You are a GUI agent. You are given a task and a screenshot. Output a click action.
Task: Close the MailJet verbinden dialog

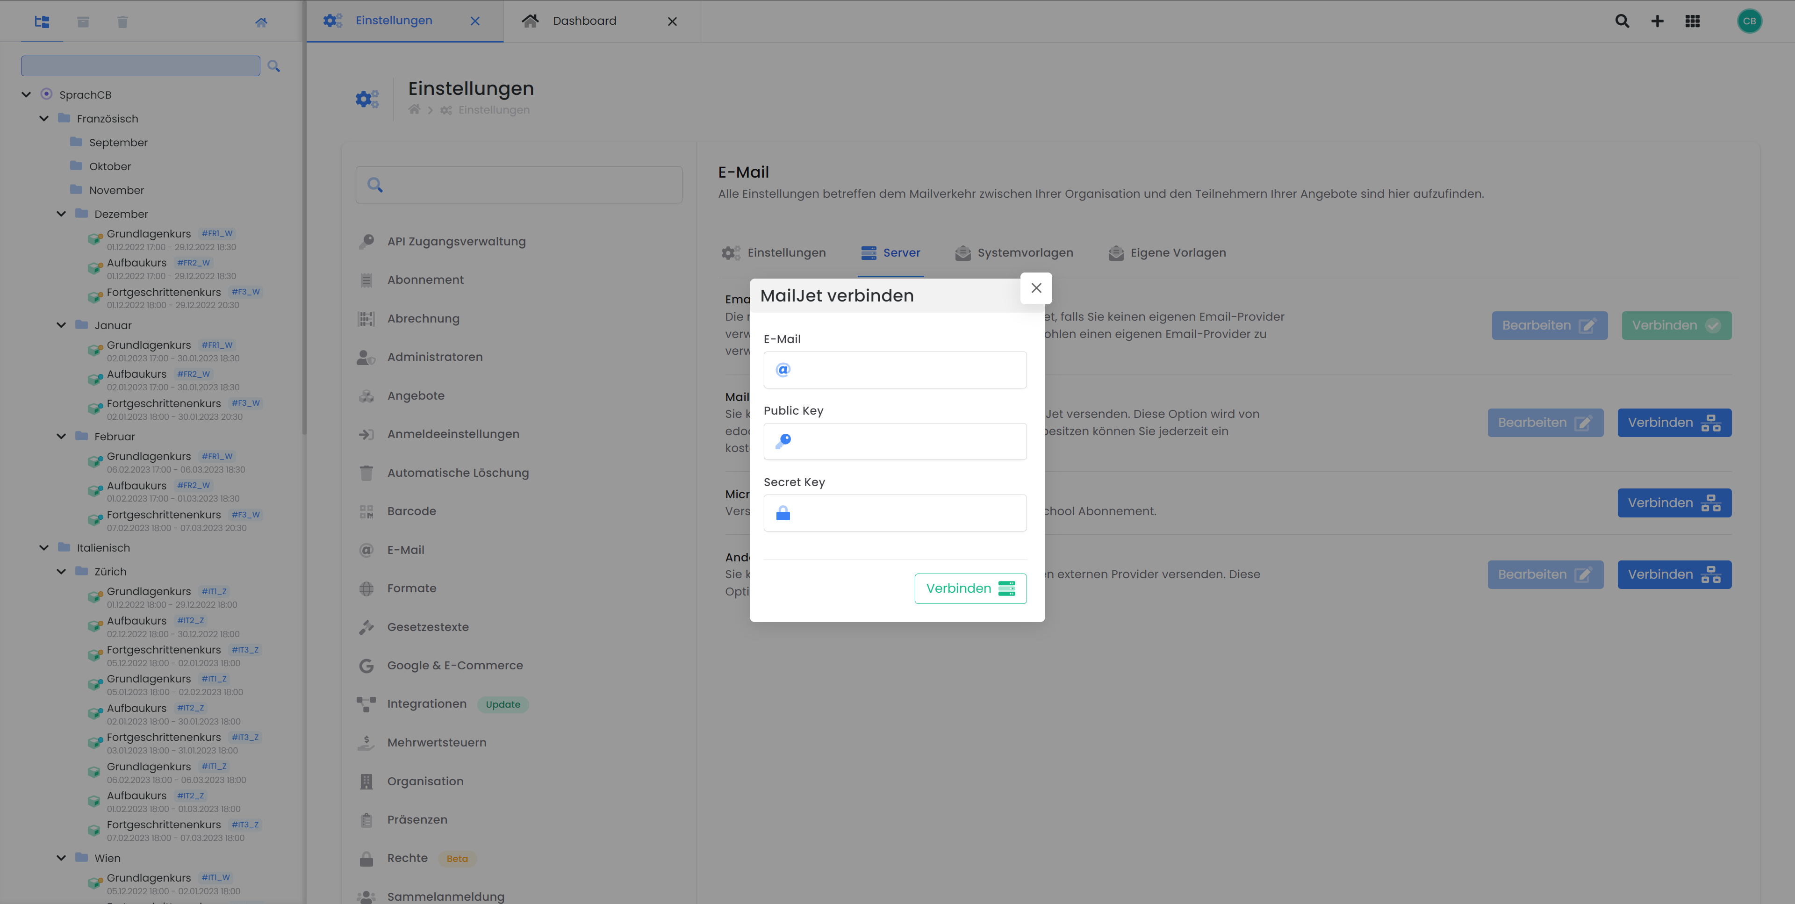pyautogui.click(x=1036, y=288)
